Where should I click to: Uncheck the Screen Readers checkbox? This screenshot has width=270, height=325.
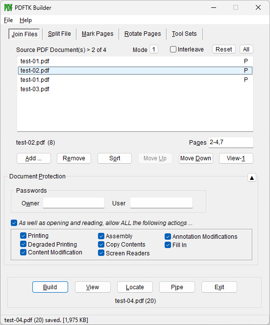[x=101, y=253]
